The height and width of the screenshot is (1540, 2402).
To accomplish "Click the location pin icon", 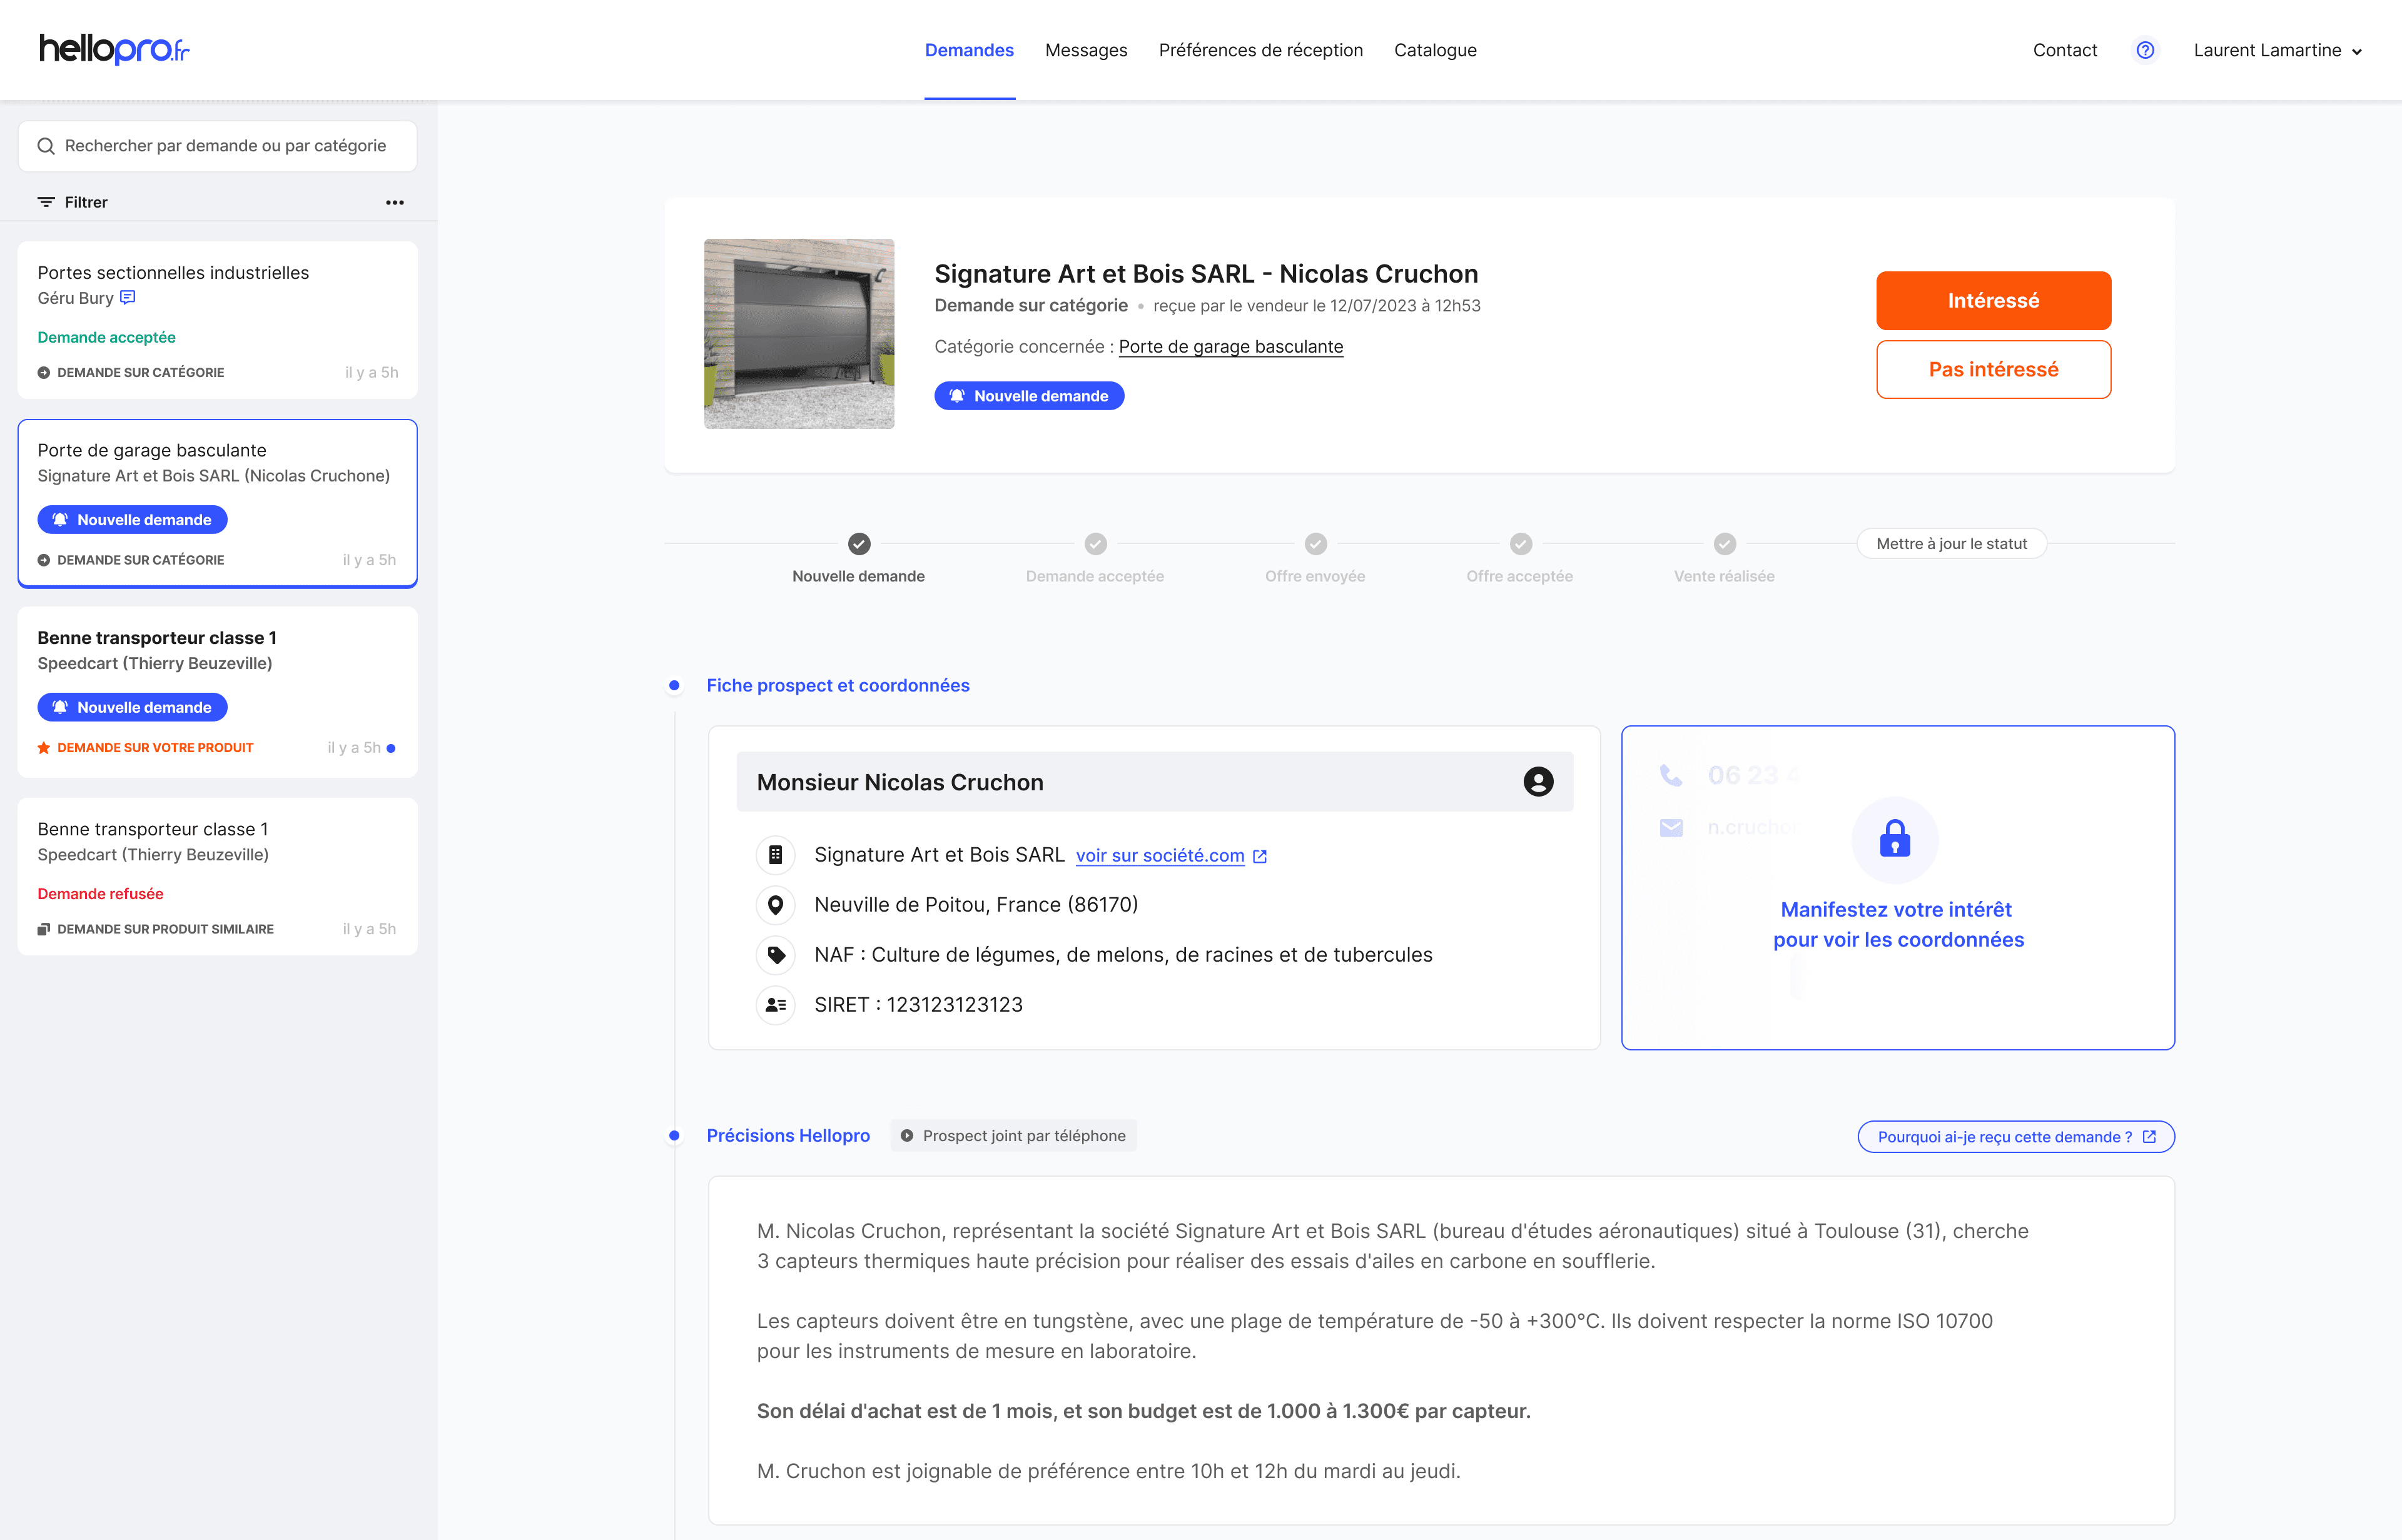I will point(775,905).
